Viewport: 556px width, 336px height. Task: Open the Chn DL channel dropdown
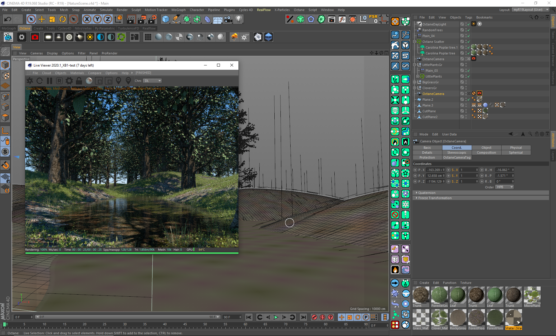pyautogui.click(x=152, y=81)
